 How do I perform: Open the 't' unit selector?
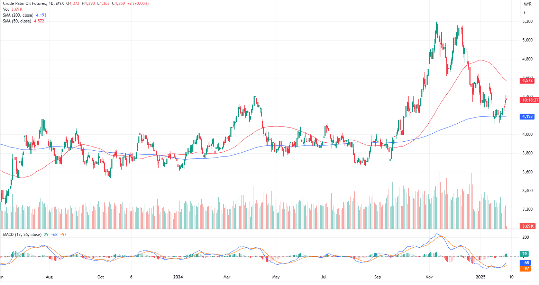pyautogui.click(x=524, y=13)
